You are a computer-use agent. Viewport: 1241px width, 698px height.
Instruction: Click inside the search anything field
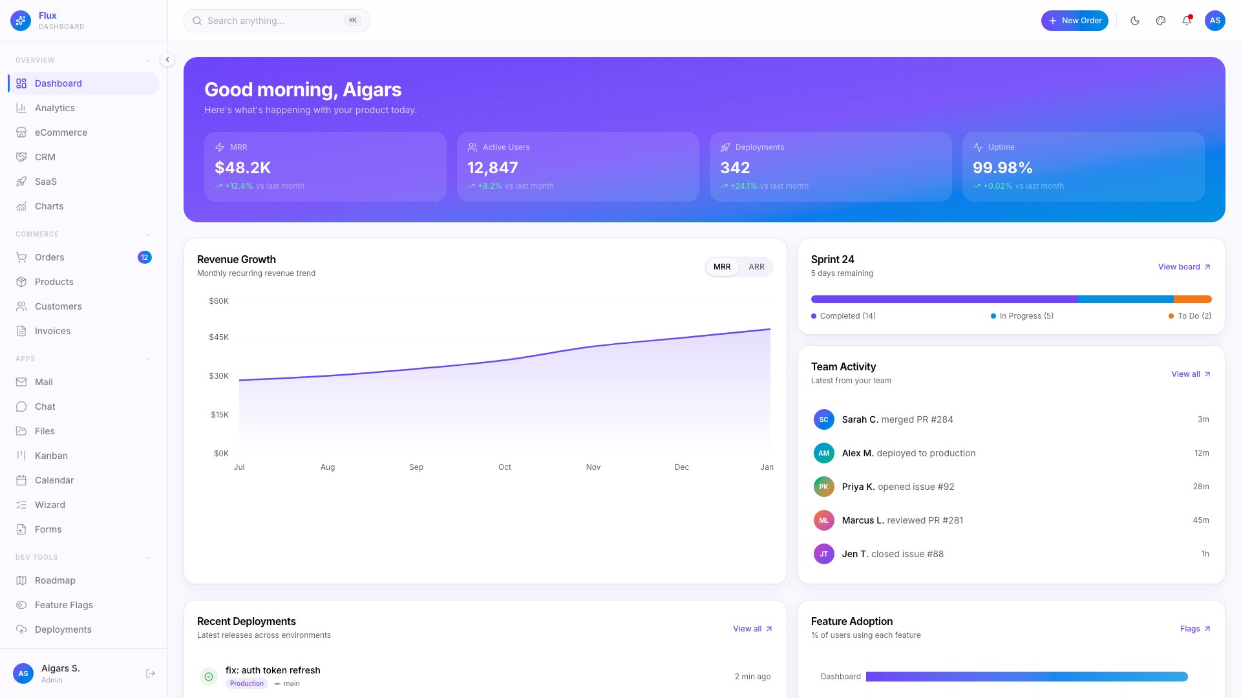click(276, 21)
